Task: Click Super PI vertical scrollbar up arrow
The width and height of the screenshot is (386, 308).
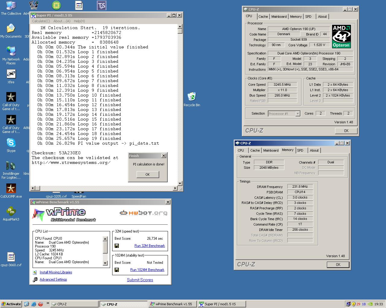Action: coord(180,26)
